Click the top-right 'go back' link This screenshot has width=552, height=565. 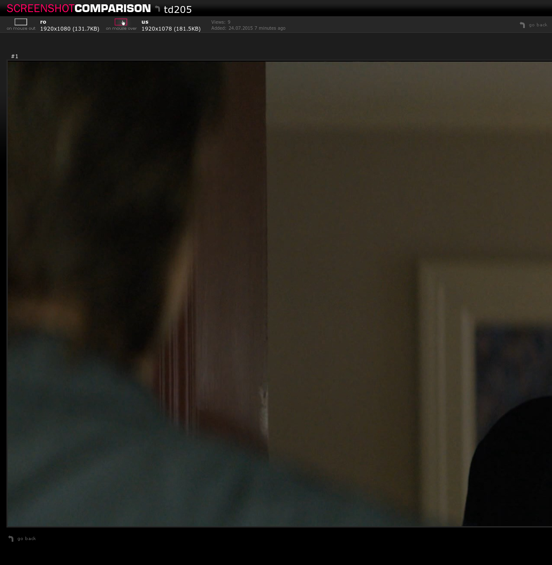[538, 25]
